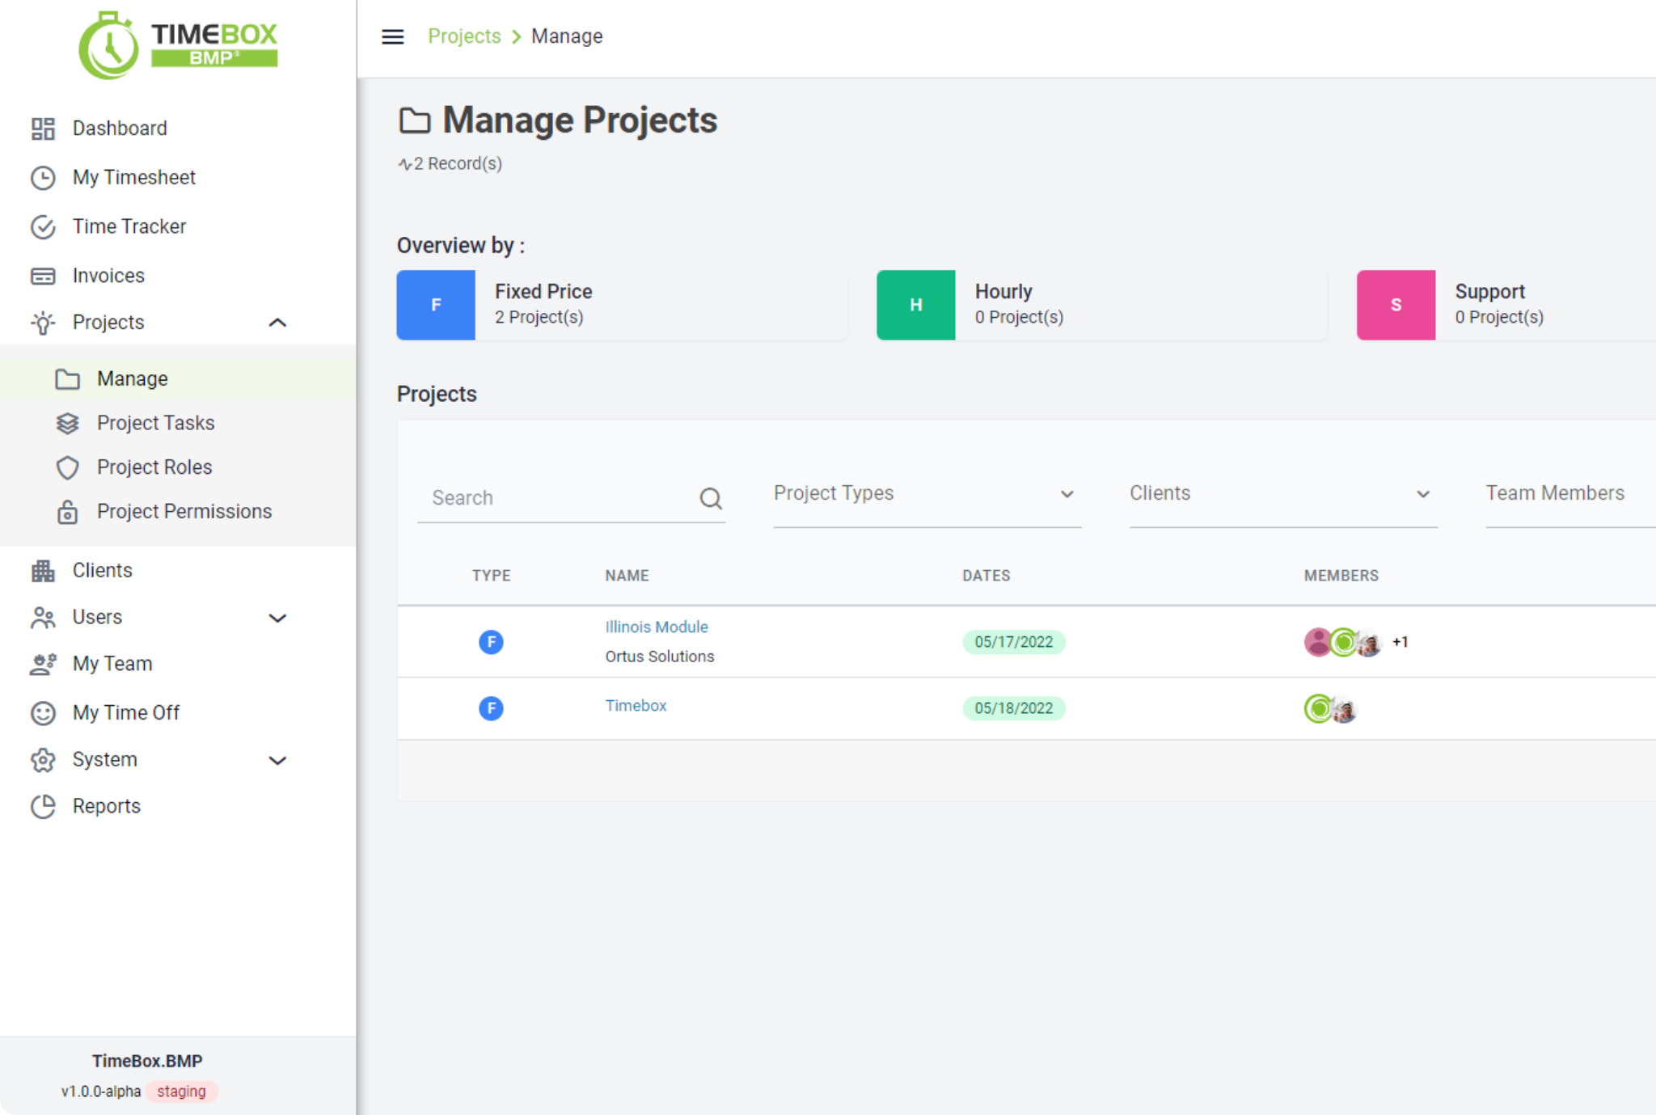The image size is (1656, 1115).
Task: Click the TYPE column header
Action: click(x=492, y=576)
